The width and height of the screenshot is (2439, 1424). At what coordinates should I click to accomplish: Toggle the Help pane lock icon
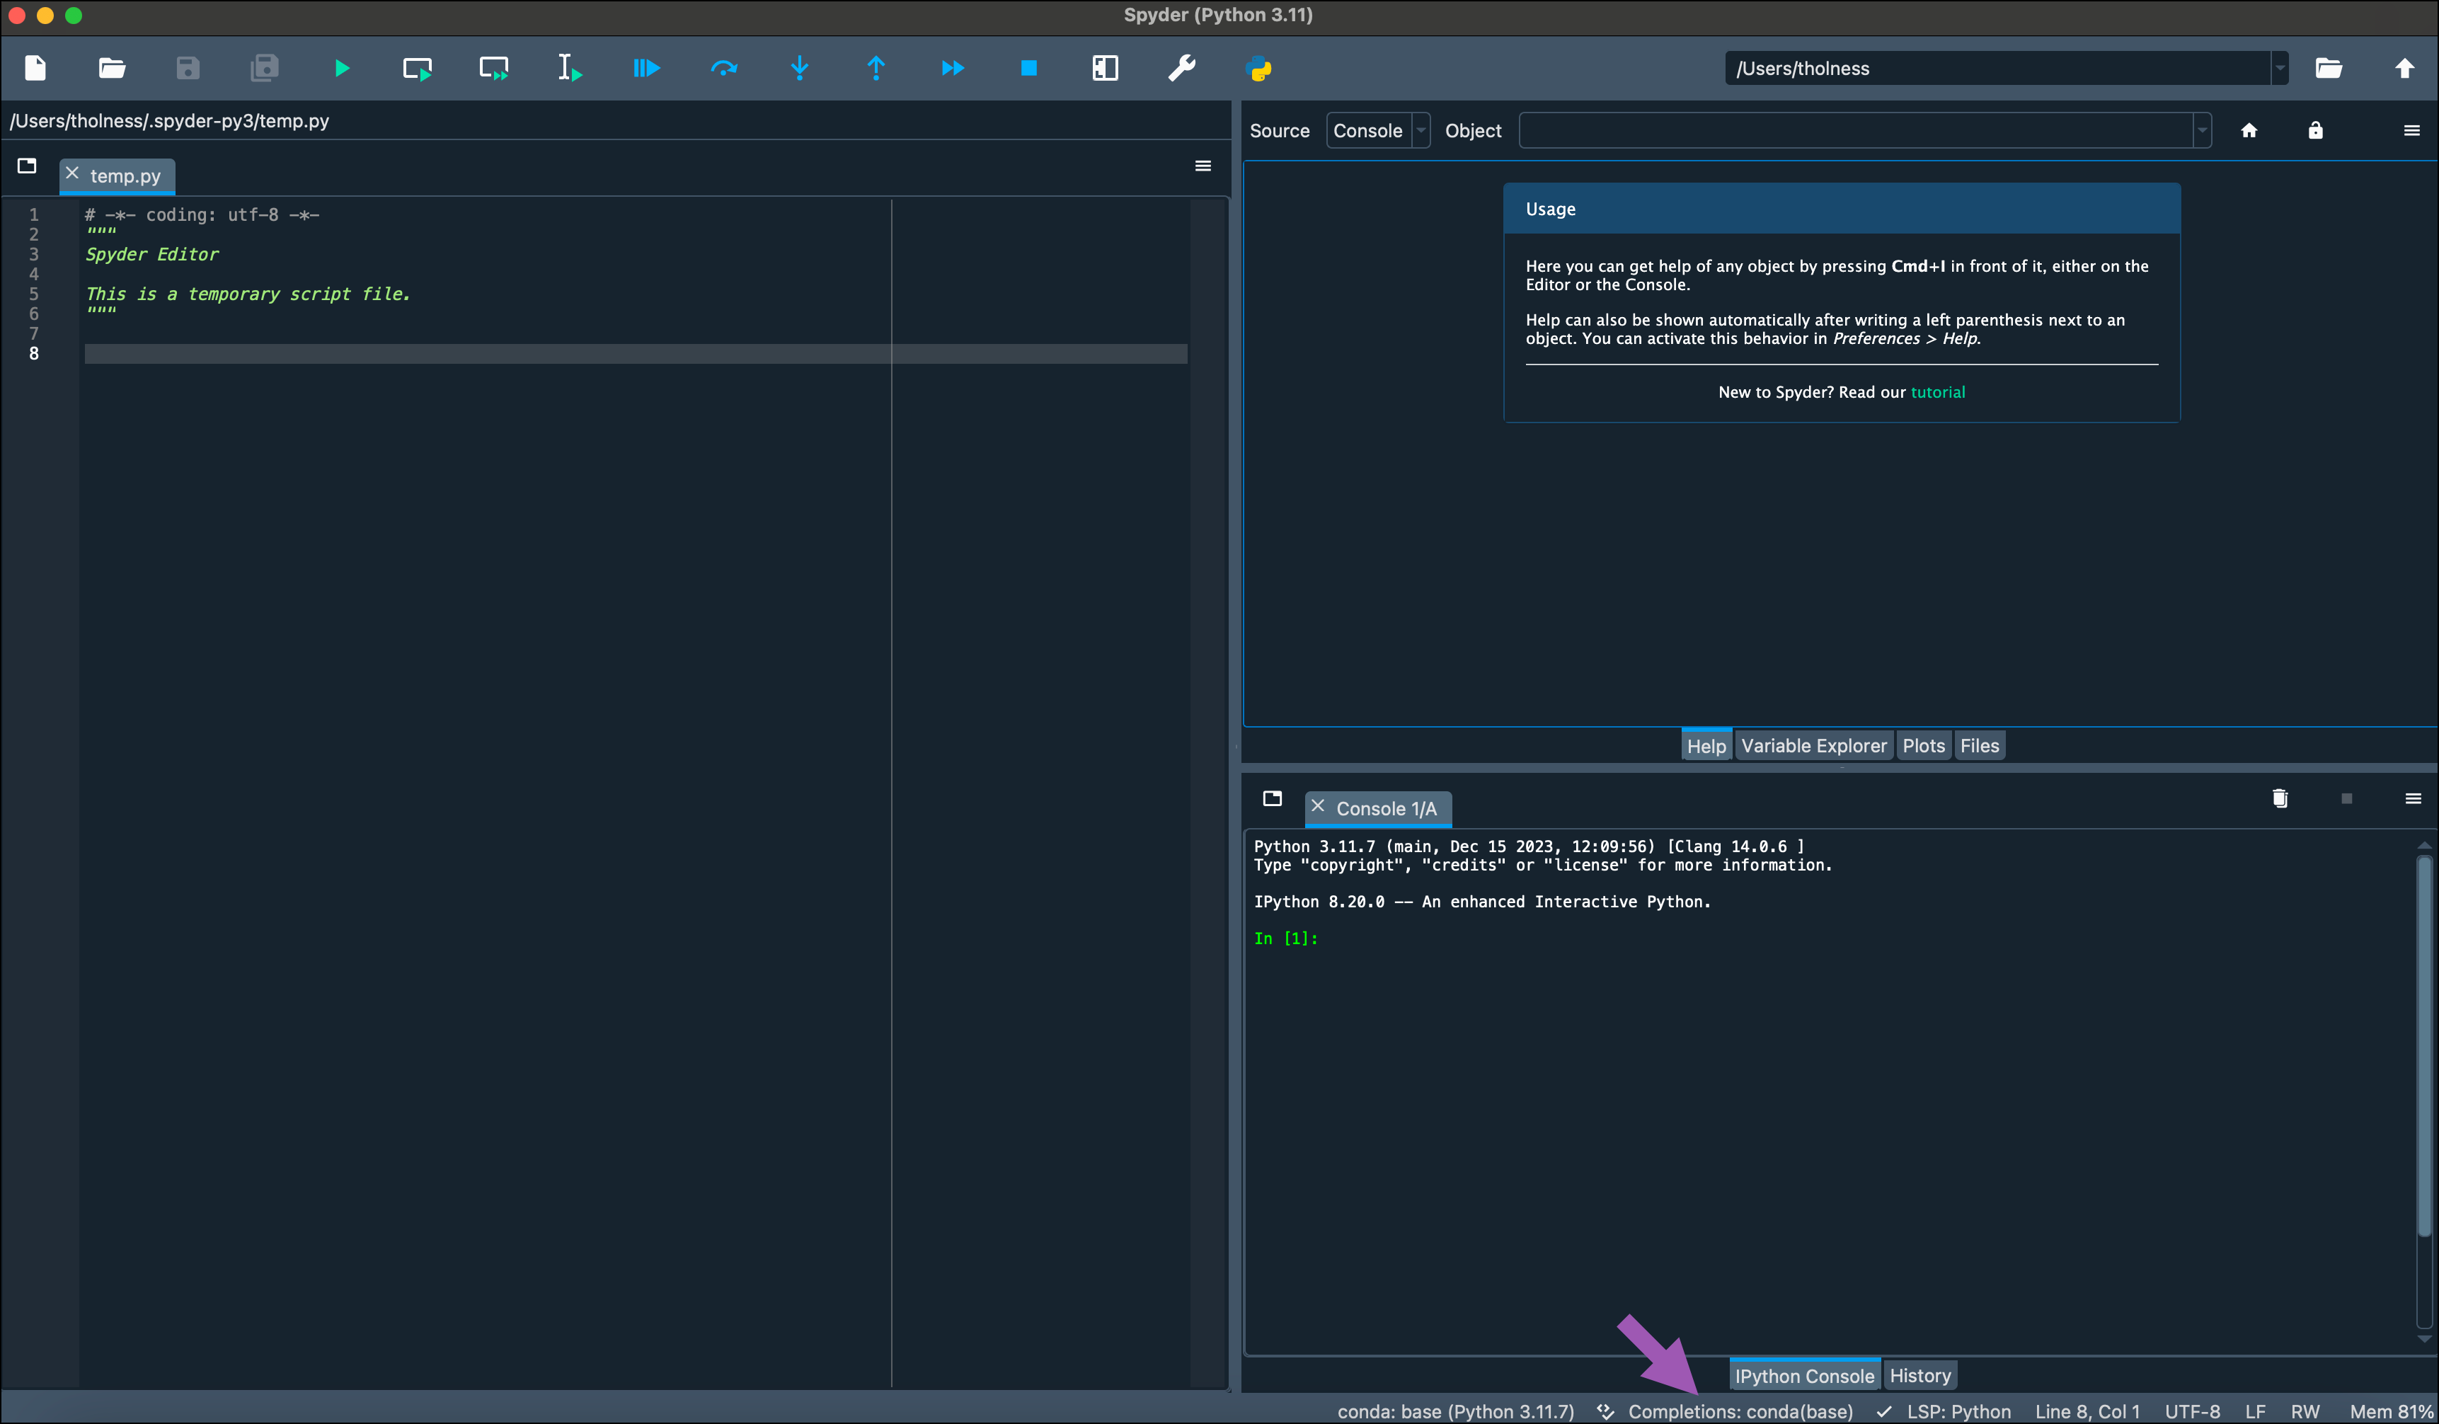pos(2314,131)
